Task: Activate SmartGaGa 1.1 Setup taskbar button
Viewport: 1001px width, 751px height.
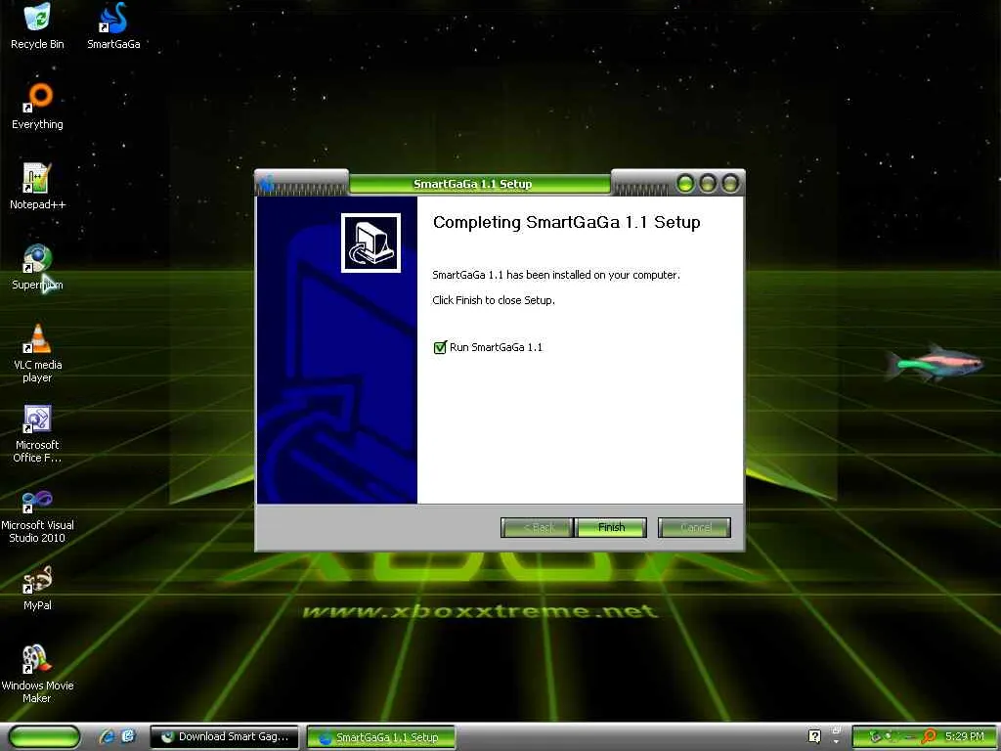Action: pos(381,737)
